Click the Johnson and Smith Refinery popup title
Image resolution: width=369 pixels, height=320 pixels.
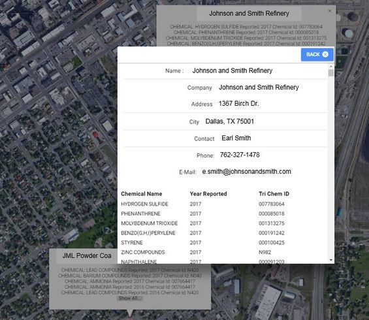point(249,14)
